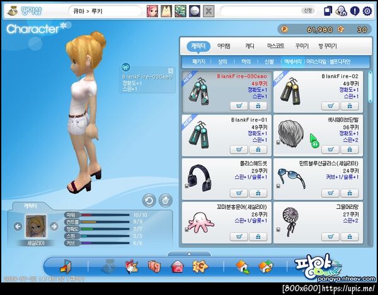Screen dimensions: 378x295
Task: Close the BlankFire-03Camo equipped item tooltip
Action: 171,70
